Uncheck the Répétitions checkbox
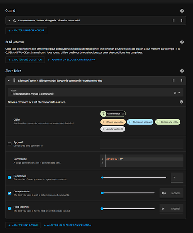The height and width of the screenshot is (233, 193). 10,178
